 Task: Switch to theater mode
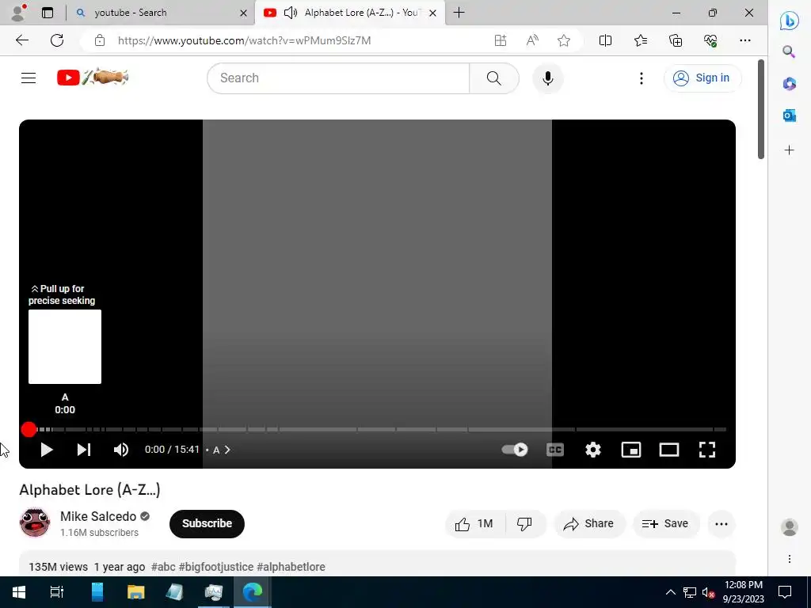point(669,450)
